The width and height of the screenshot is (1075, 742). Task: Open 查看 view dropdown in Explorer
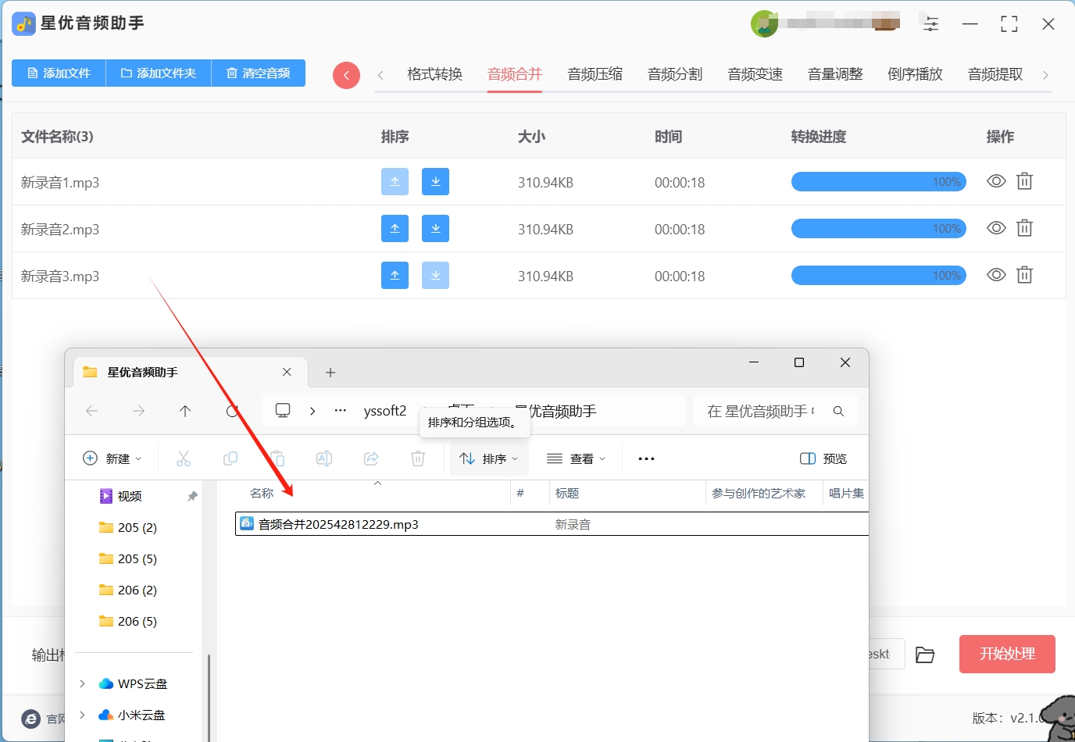tap(577, 458)
